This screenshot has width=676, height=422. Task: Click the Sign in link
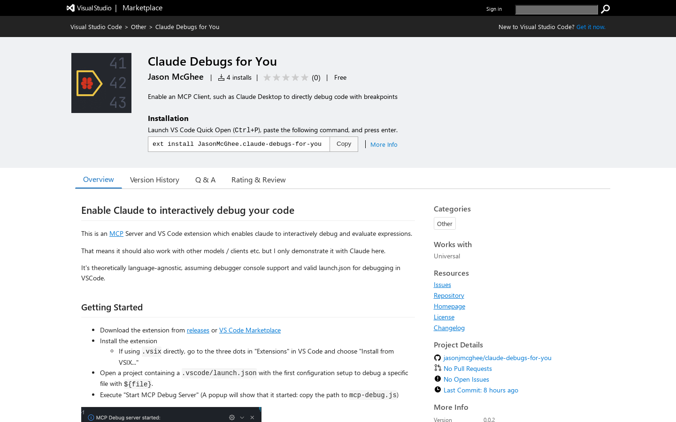point(494,9)
